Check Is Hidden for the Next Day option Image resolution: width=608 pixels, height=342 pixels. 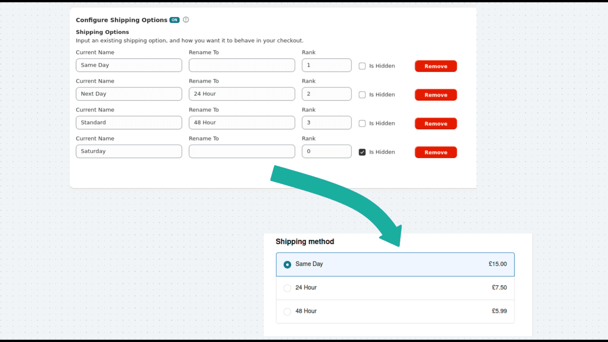click(x=362, y=95)
